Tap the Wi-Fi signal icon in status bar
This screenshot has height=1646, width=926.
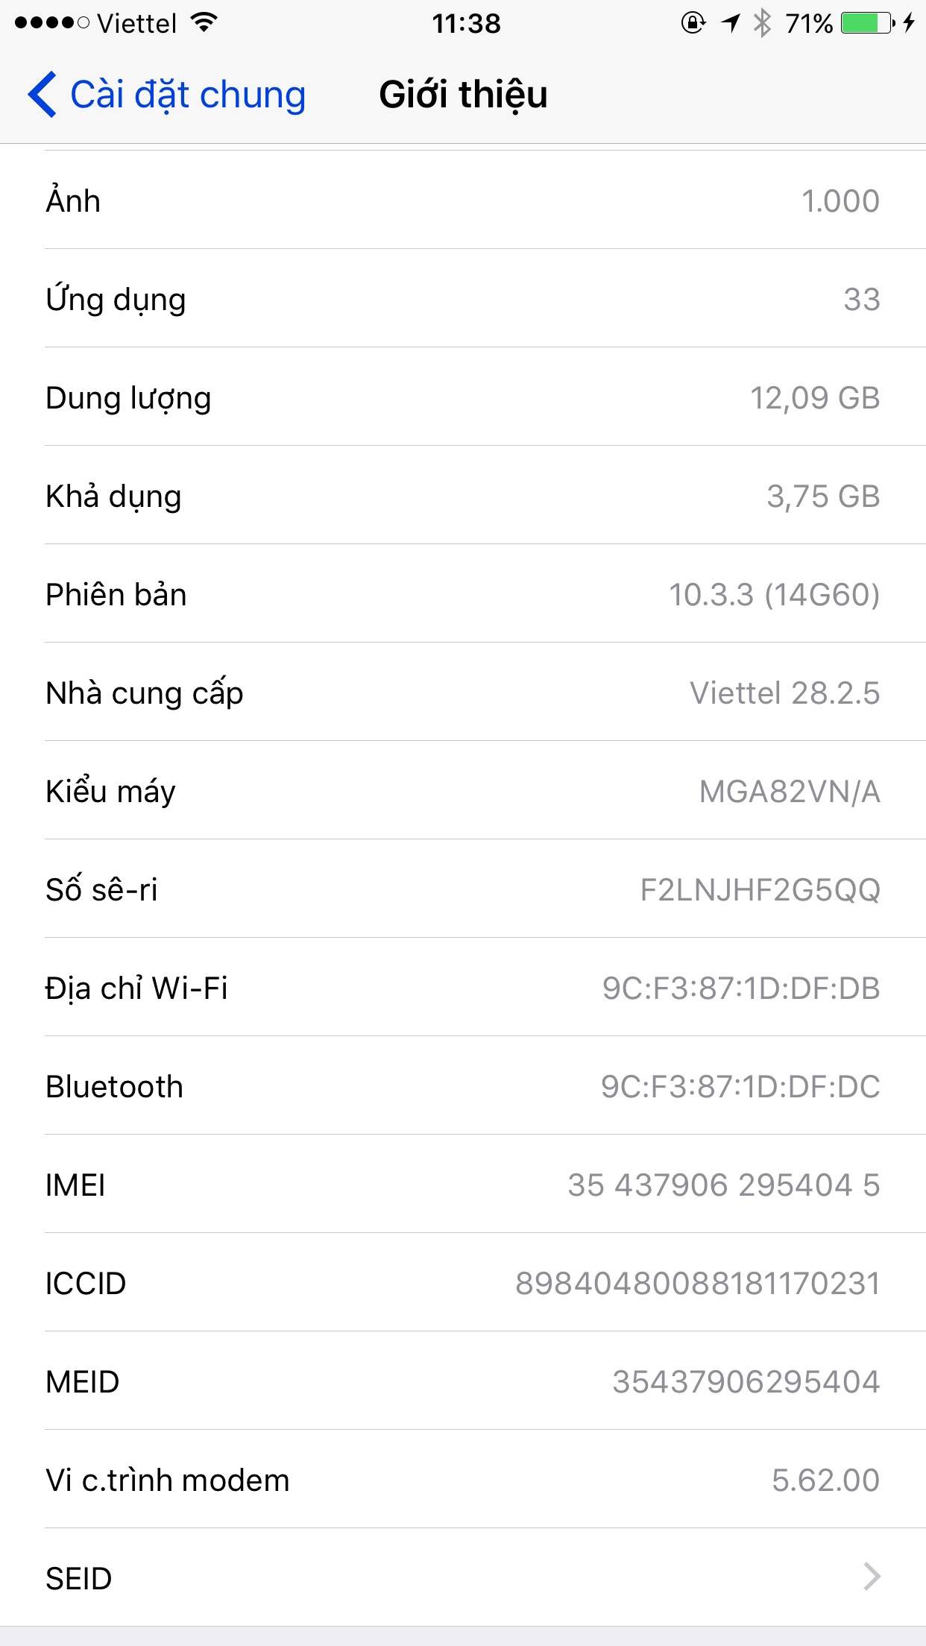coord(203,23)
